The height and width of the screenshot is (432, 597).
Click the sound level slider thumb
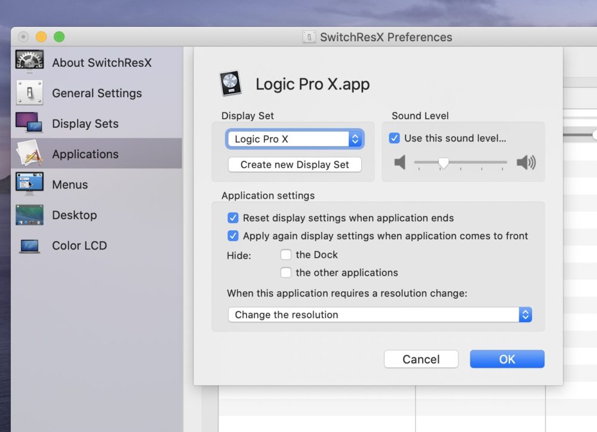(x=443, y=162)
